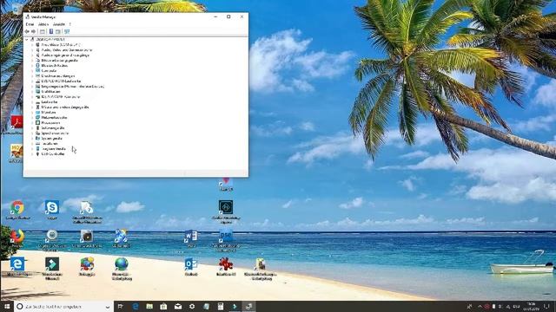556x312 pixels.
Task: Open Mail from the taskbar
Action: 177,306
